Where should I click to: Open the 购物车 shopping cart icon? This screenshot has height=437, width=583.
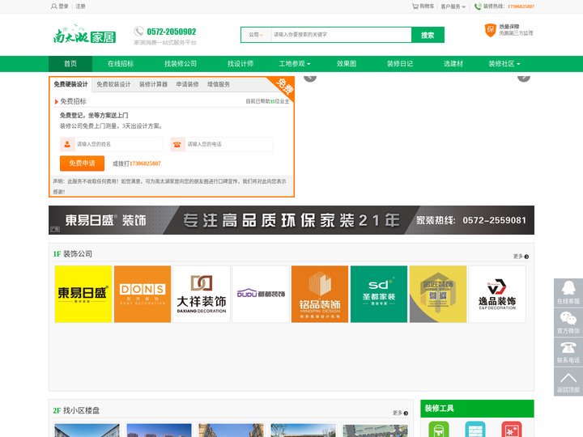coord(415,6)
